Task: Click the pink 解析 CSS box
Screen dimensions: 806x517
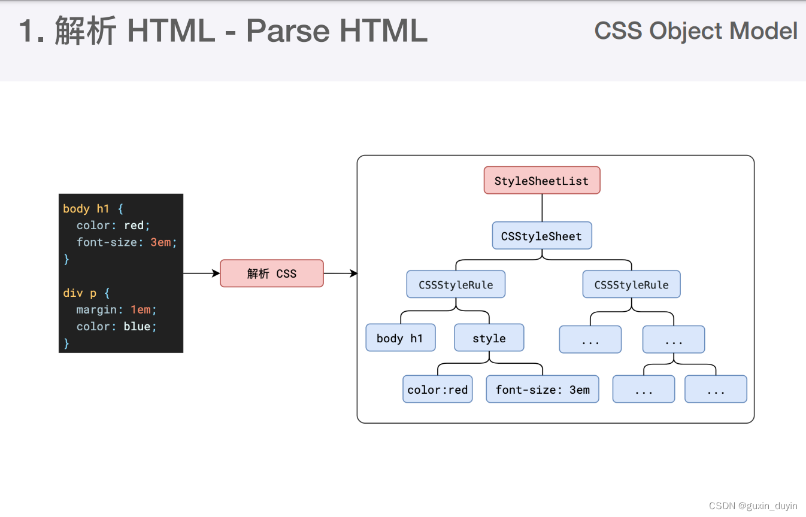Action: [272, 273]
